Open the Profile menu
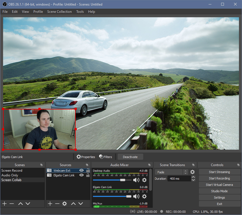Viewport: 242px width, 215px height. (38, 12)
